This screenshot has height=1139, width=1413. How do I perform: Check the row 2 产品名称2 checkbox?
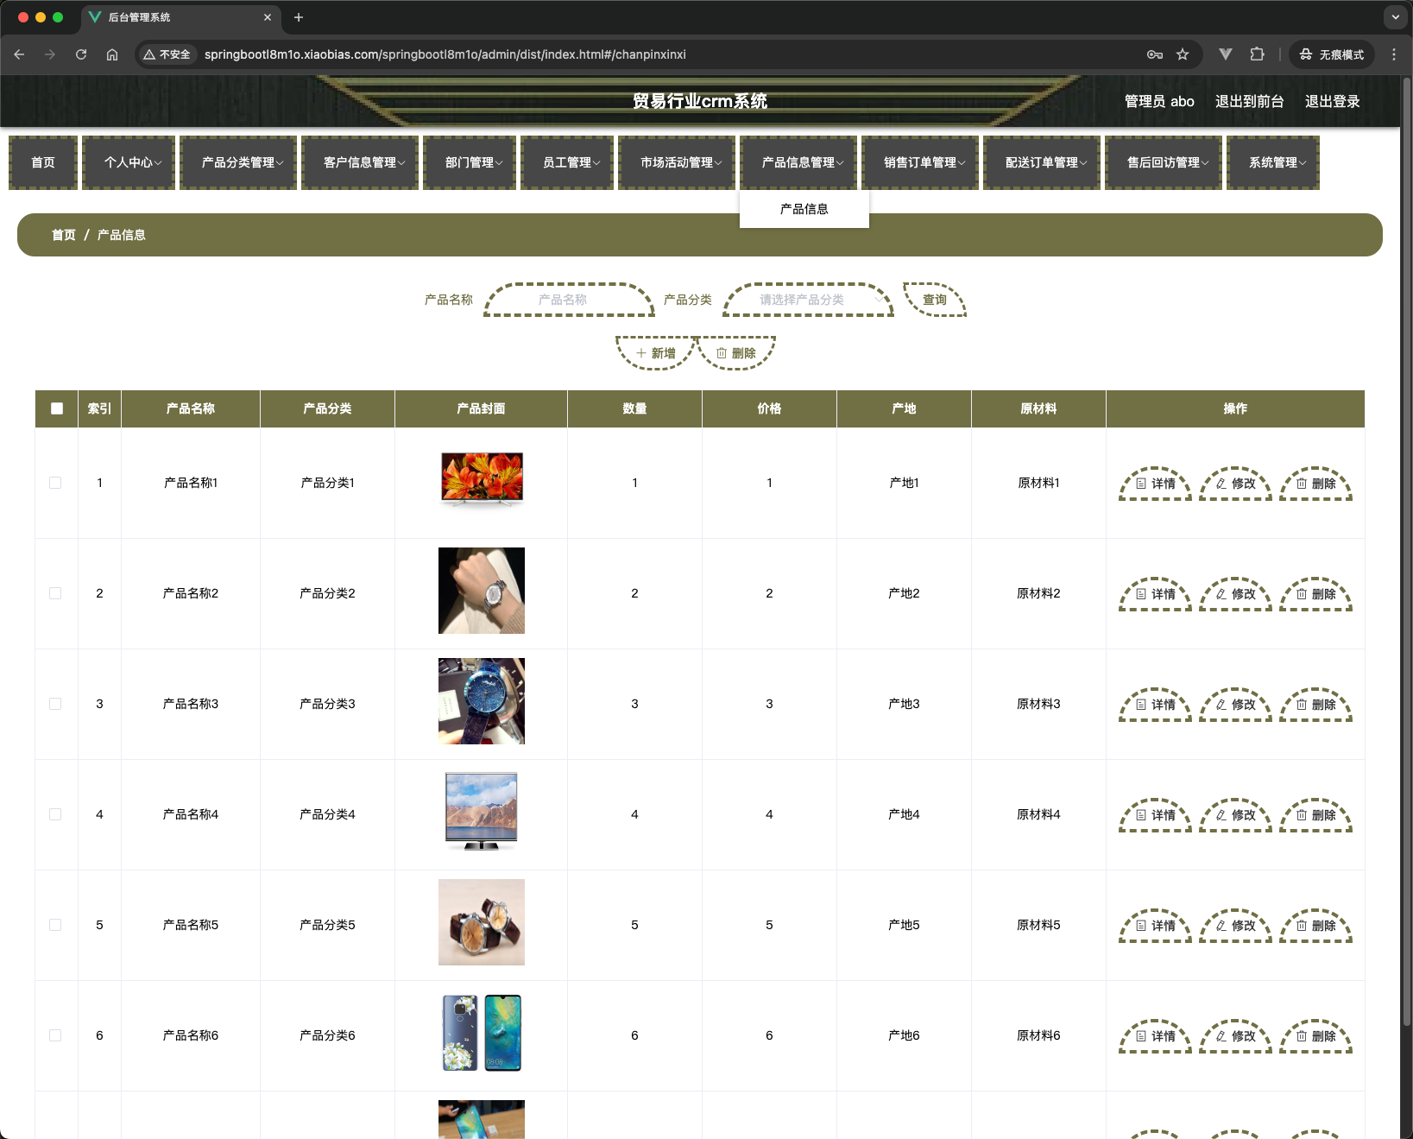[x=55, y=593]
